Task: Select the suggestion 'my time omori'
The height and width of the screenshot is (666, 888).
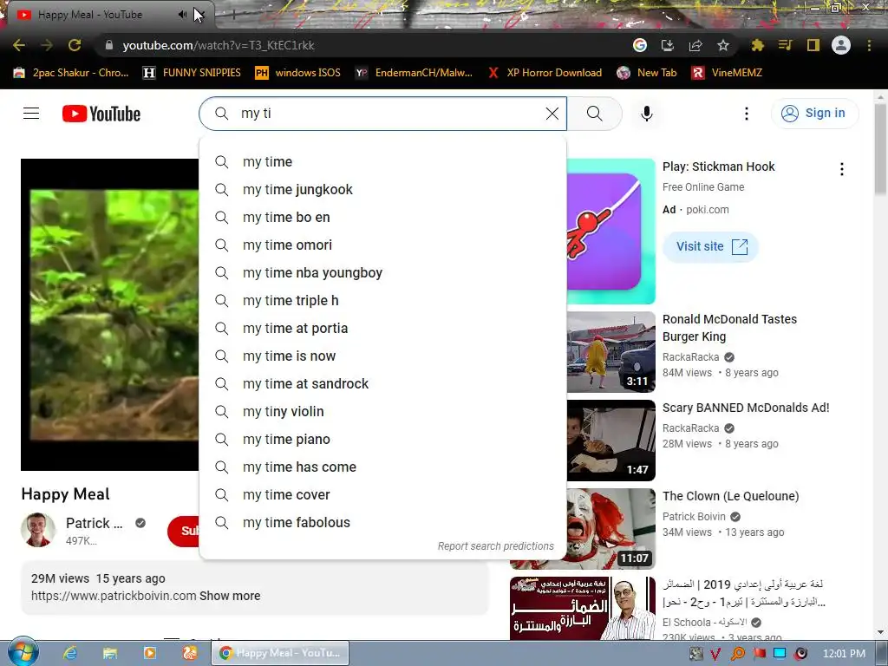Action: (382, 245)
